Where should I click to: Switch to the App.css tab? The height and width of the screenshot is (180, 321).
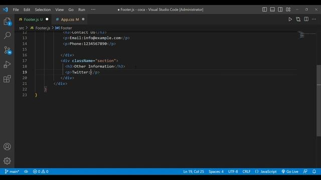click(x=70, y=19)
